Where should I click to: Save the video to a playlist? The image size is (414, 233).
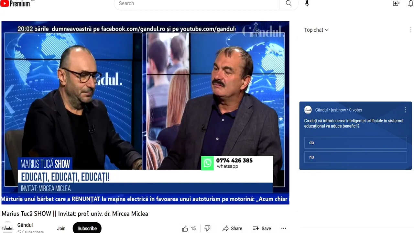[x=262, y=228]
